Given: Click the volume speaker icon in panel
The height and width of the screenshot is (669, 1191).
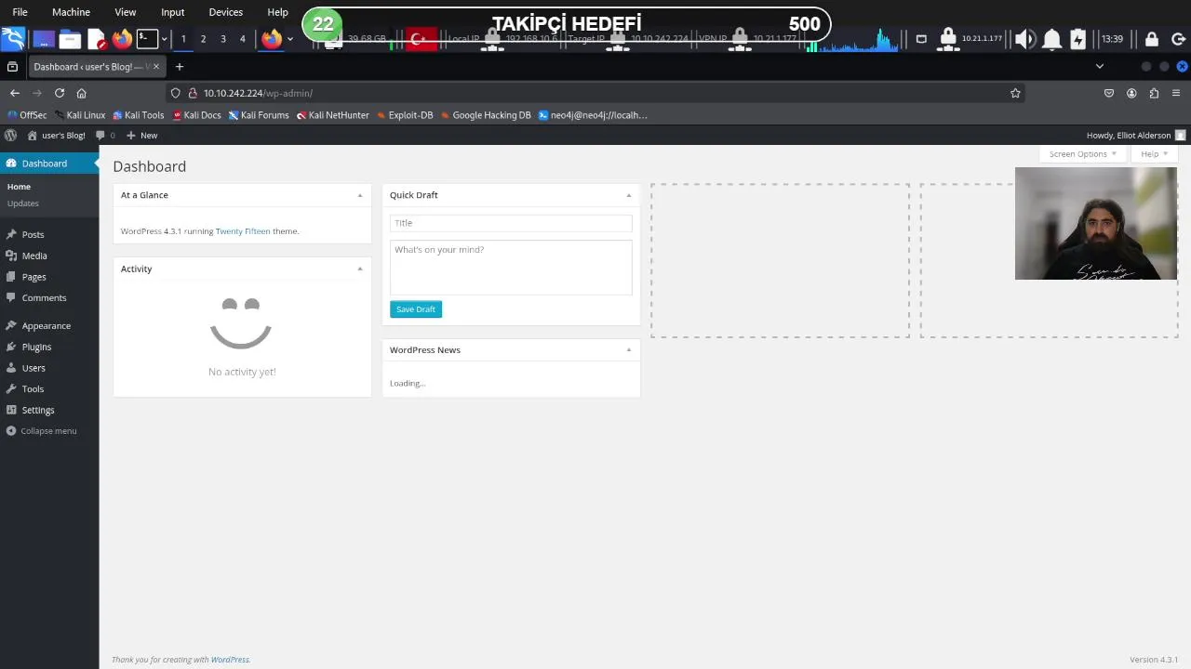Looking at the screenshot, I should [x=1025, y=39].
